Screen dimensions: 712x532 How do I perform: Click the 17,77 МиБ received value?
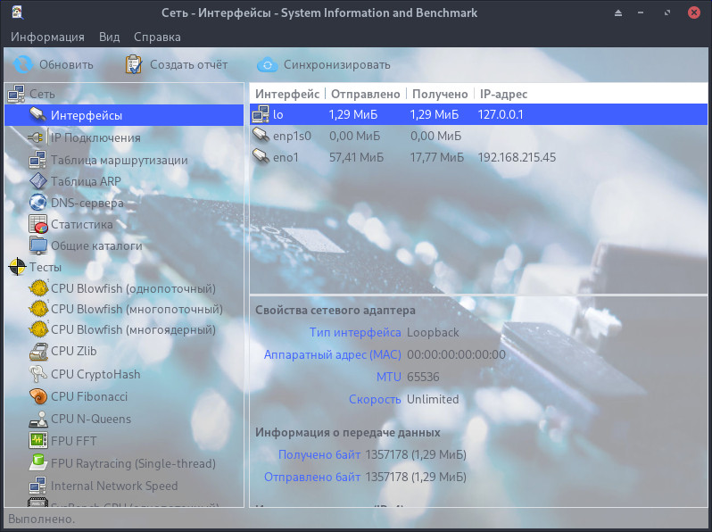(x=437, y=157)
